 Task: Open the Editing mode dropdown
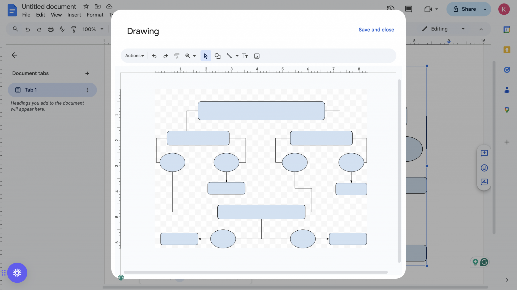click(x=463, y=29)
